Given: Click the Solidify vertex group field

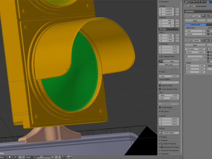Looking at the screenshot, I should click(x=194, y=57).
